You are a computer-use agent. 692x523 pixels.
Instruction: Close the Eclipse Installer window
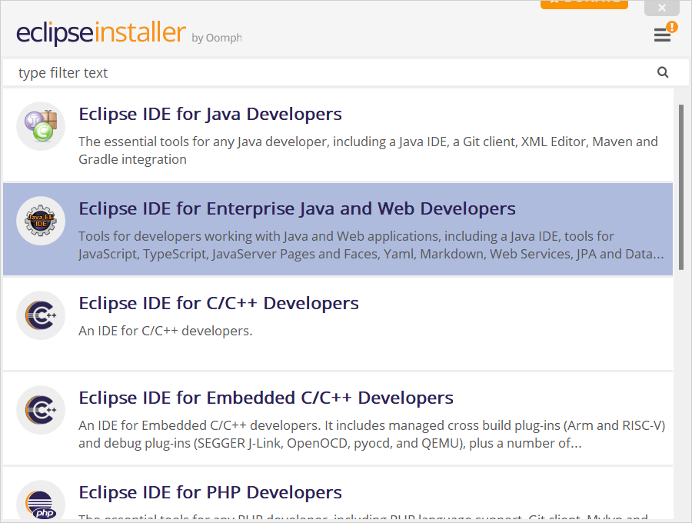661,8
